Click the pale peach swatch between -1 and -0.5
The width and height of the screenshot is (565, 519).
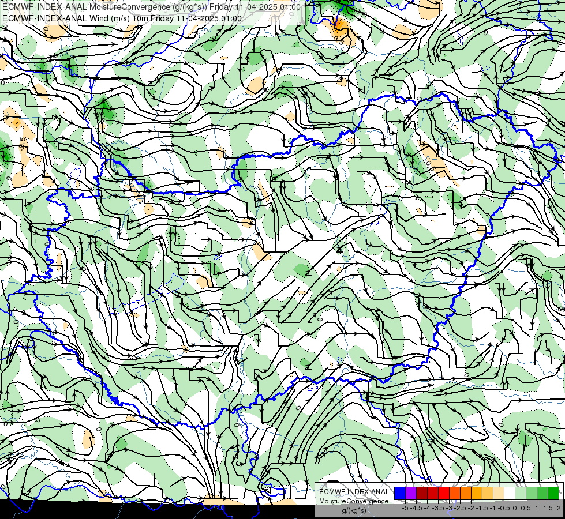[499, 493]
